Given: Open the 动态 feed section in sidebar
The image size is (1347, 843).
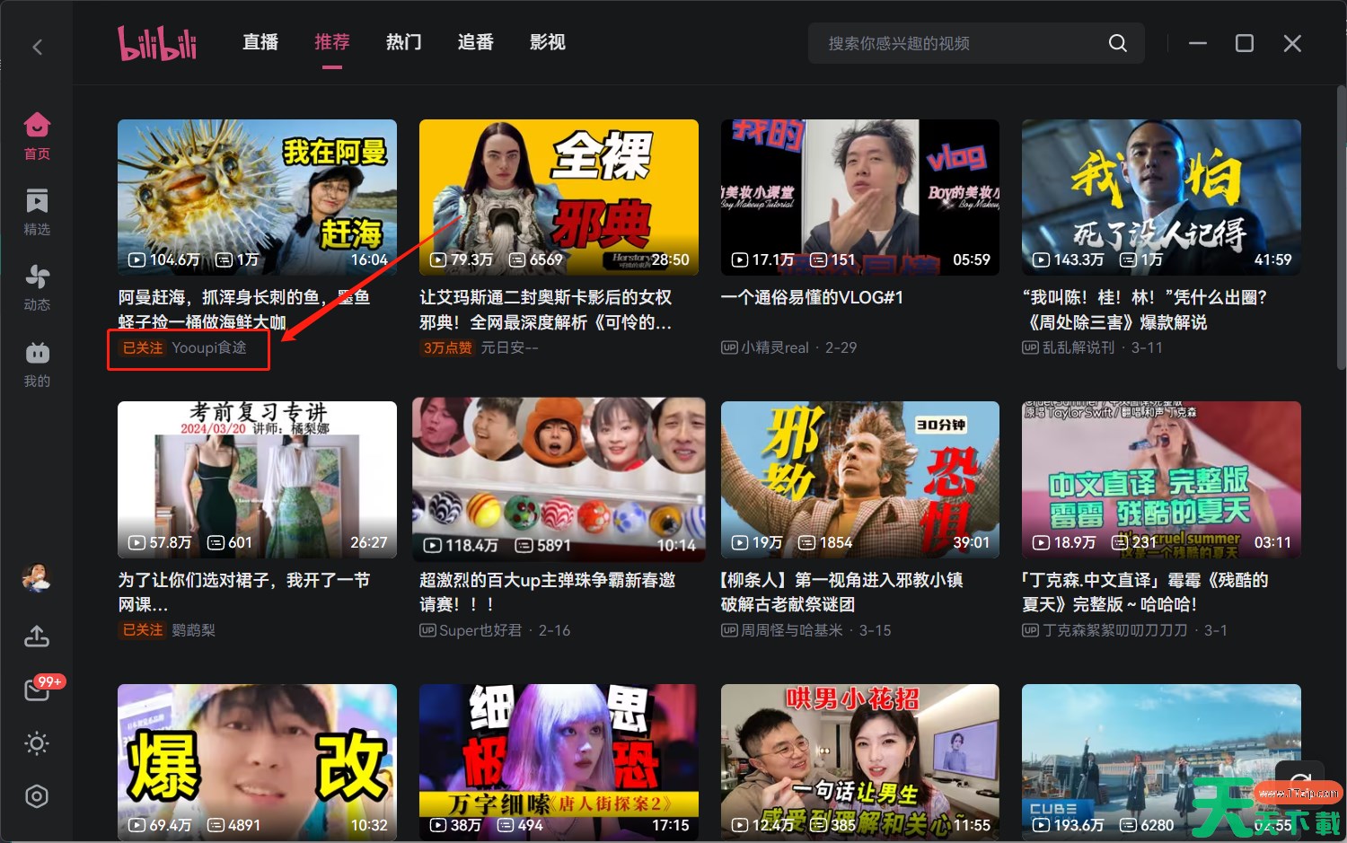Looking at the screenshot, I should pos(37,288).
